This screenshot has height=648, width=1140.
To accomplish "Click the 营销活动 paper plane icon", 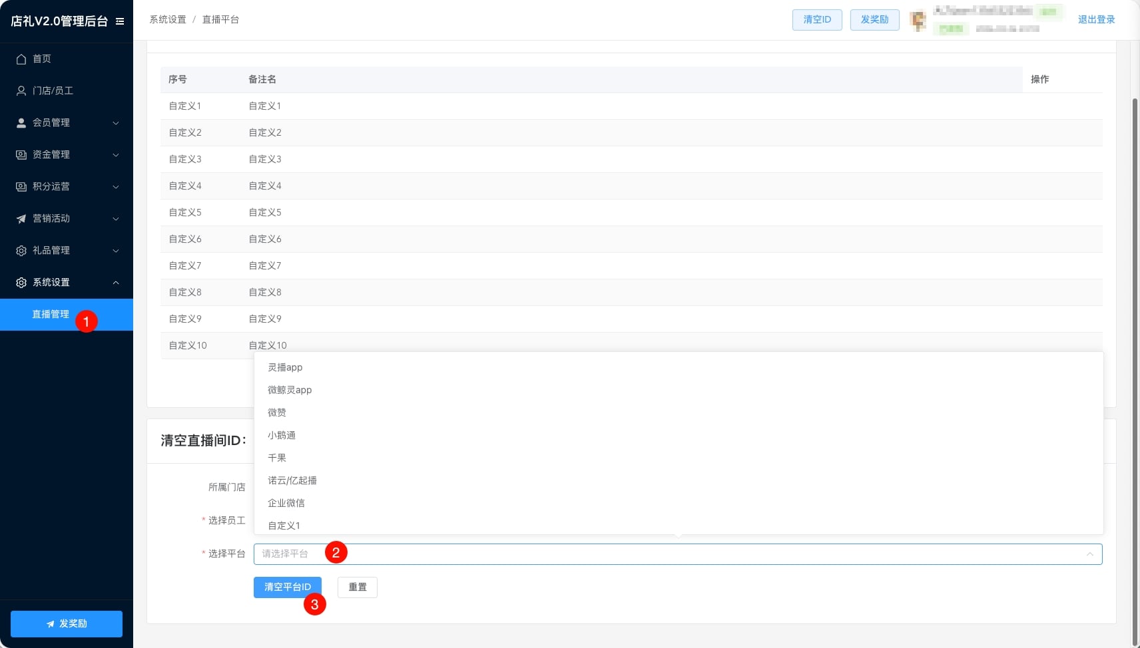I will [21, 219].
